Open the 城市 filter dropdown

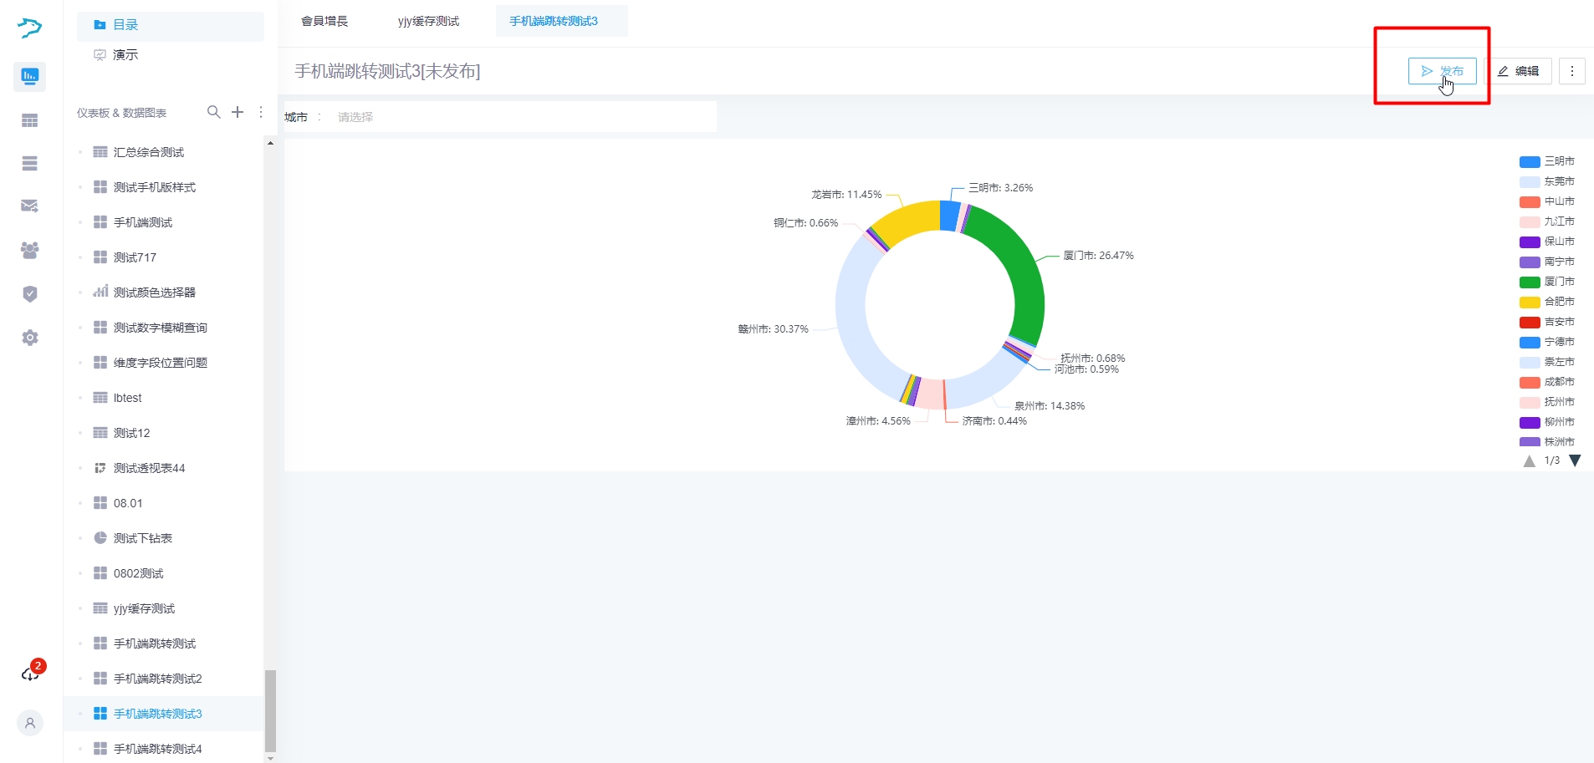pos(519,117)
